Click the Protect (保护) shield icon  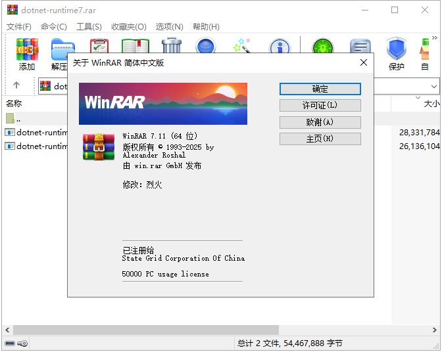pos(397,49)
